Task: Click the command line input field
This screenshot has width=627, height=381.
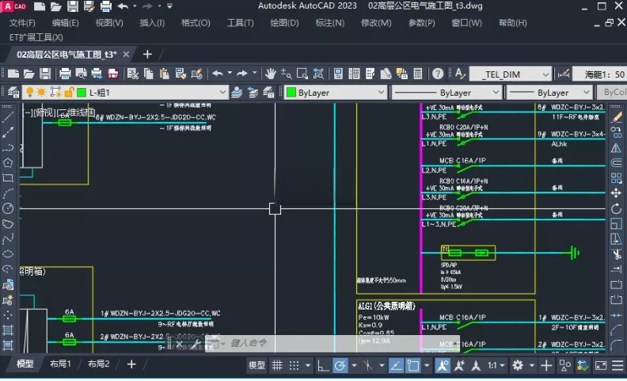Action: [317, 344]
